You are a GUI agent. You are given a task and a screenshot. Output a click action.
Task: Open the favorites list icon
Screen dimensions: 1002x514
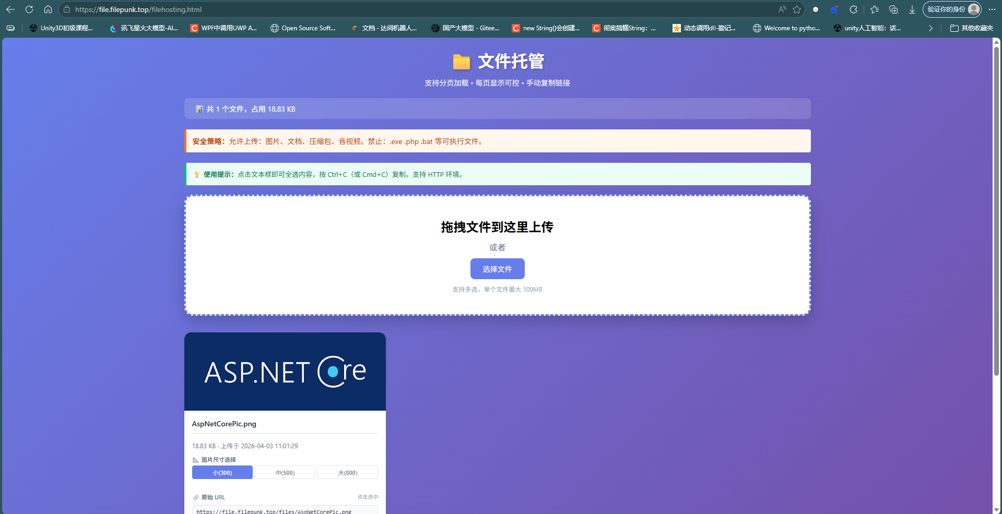point(874,9)
